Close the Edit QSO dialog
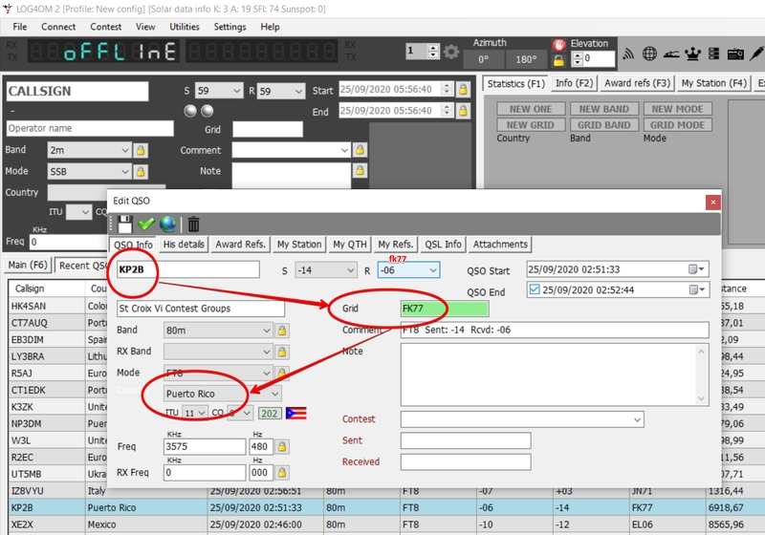Viewport: 765px width, 535px height. [712, 203]
